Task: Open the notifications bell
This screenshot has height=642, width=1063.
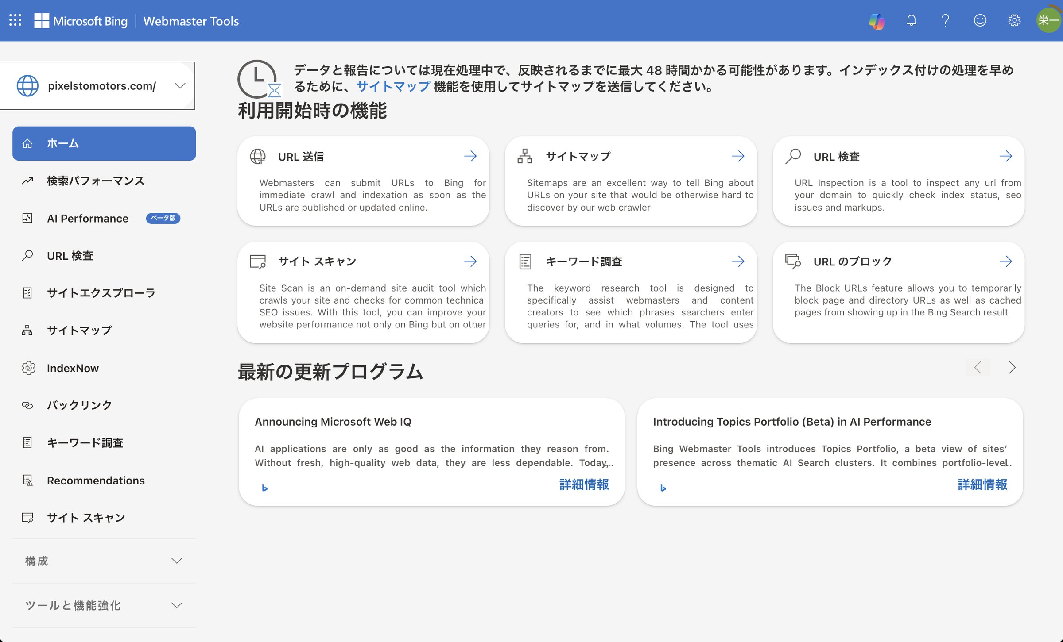Action: click(x=911, y=20)
